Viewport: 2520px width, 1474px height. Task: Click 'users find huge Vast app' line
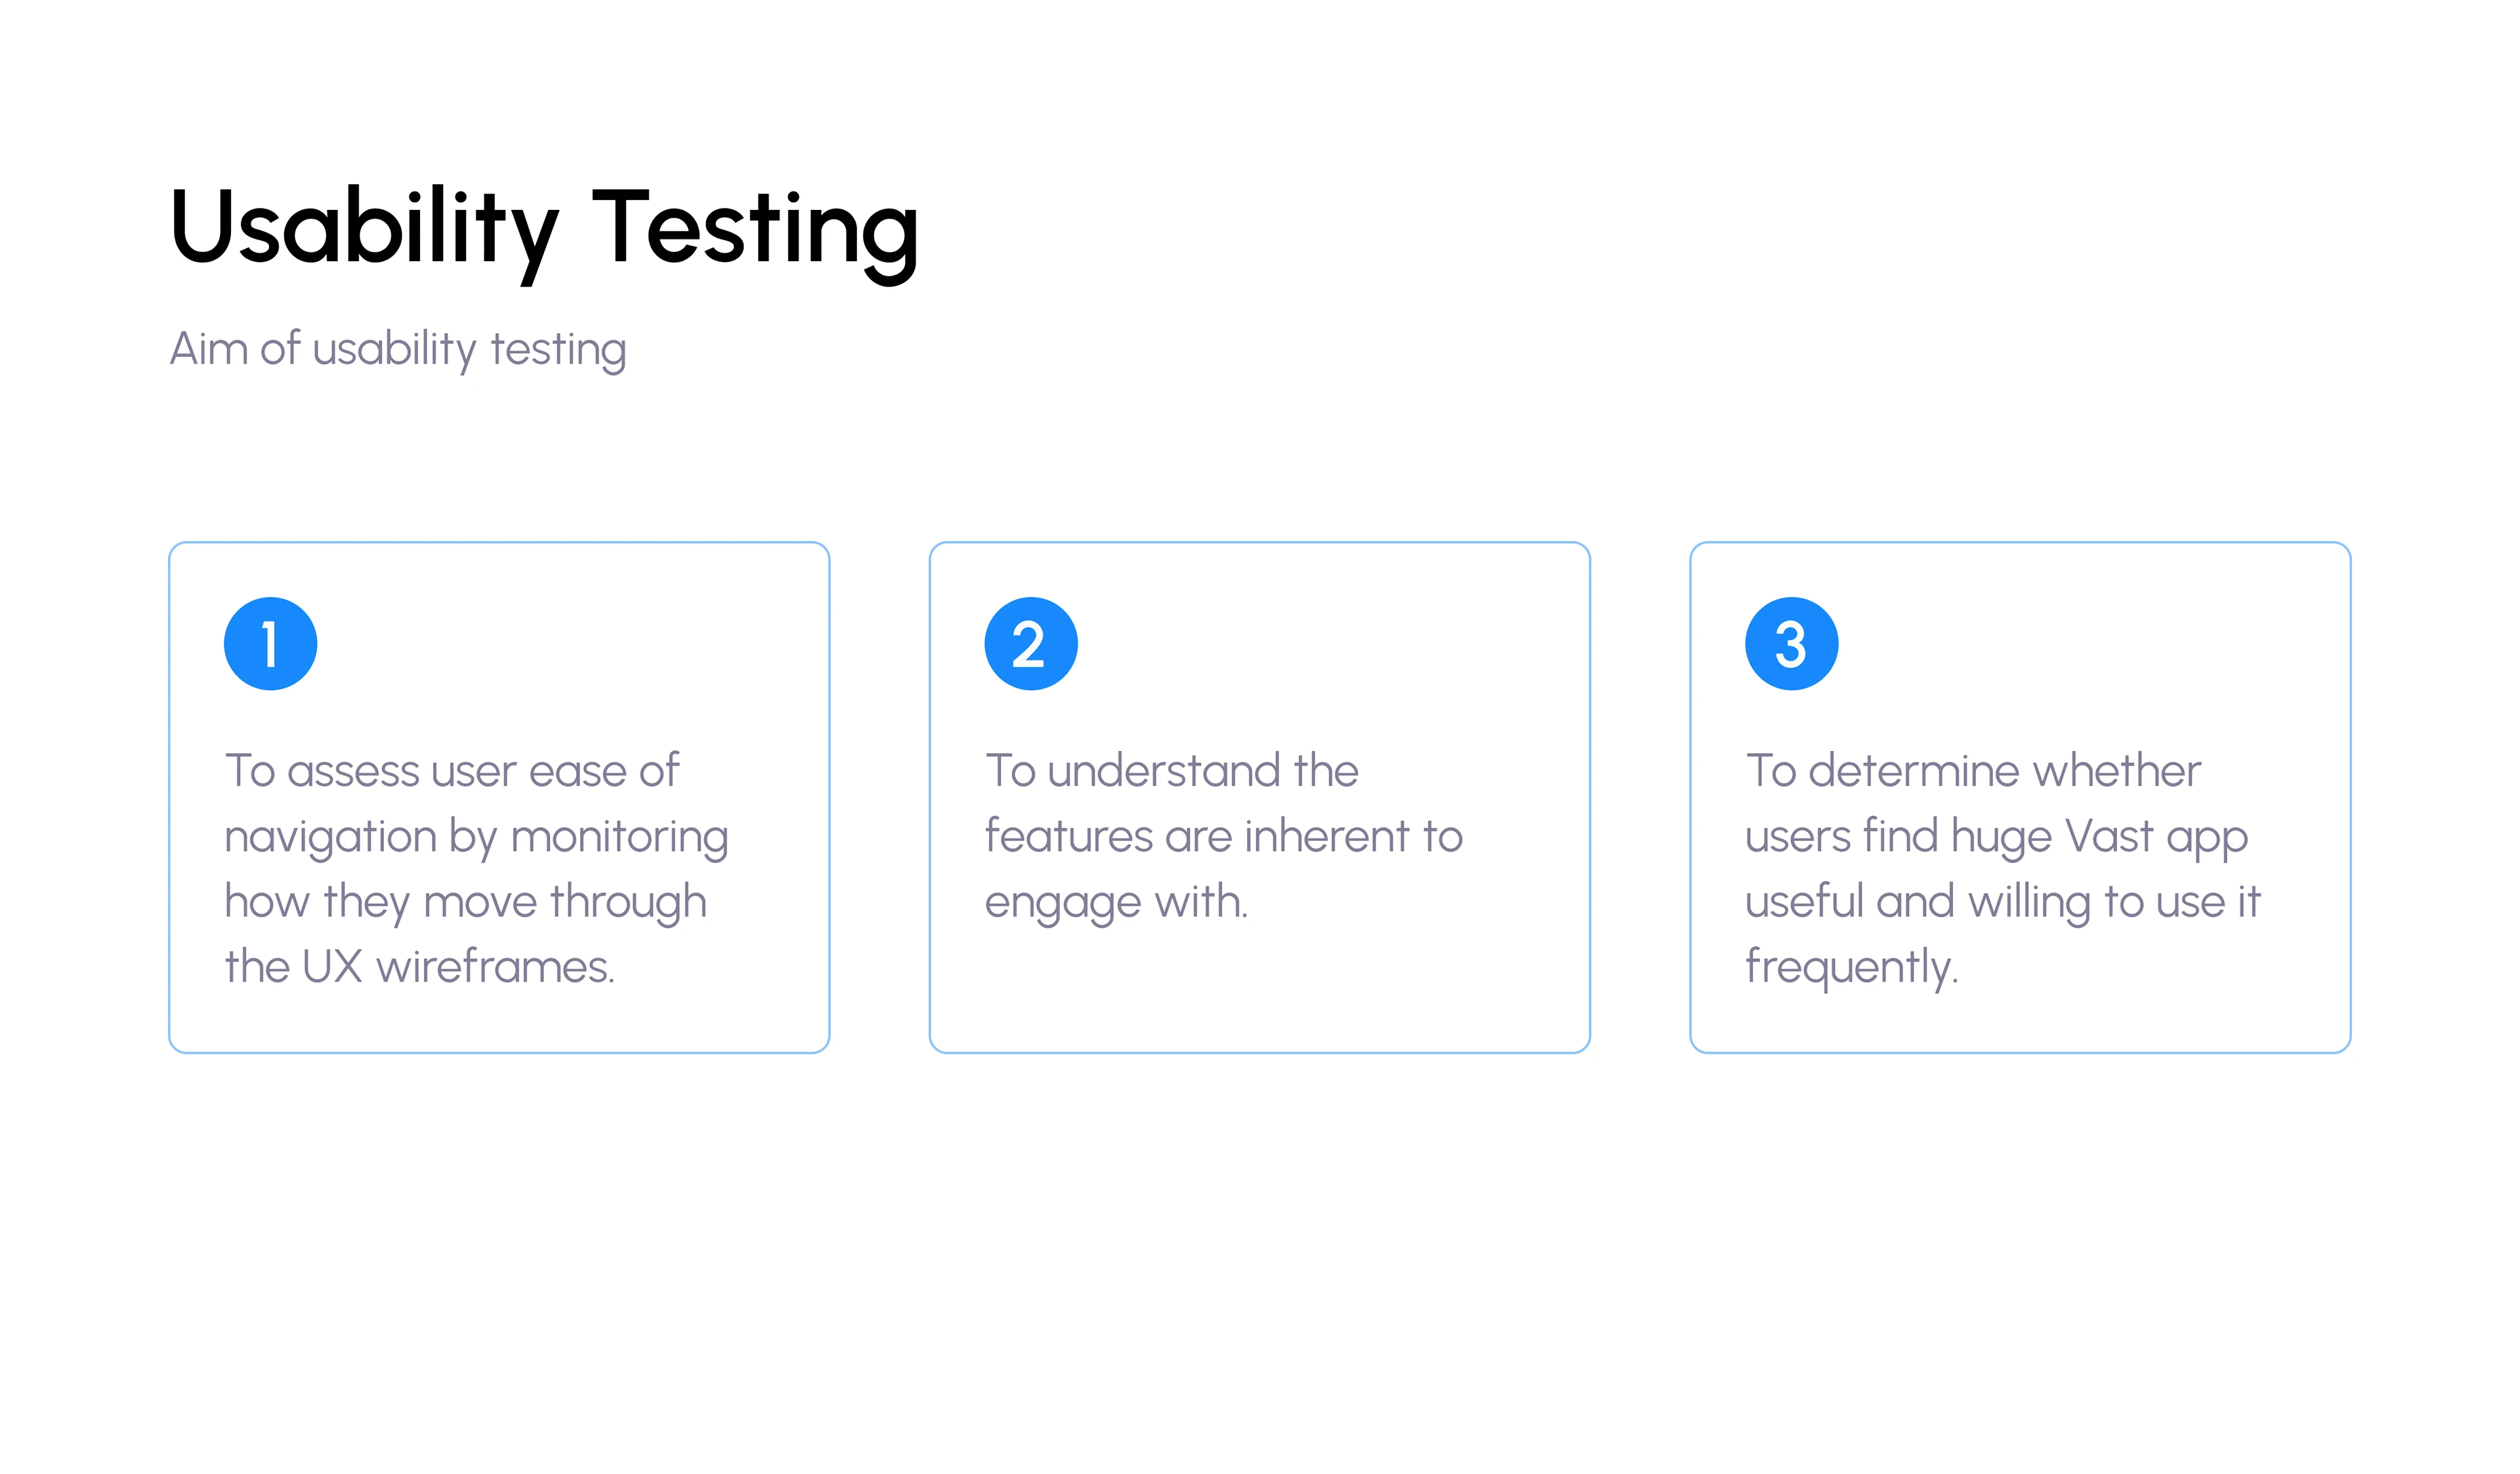tap(1996, 838)
